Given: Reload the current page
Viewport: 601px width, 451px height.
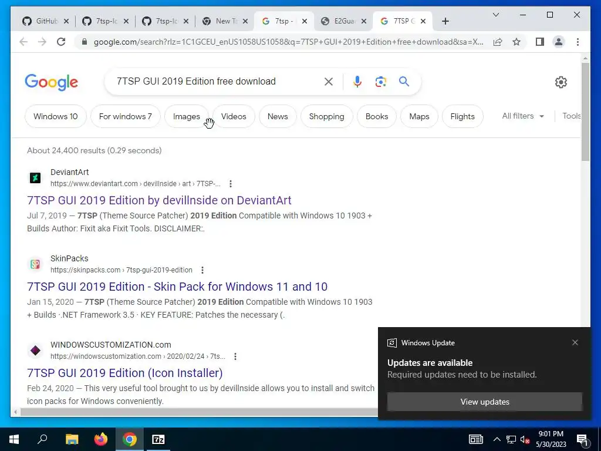Looking at the screenshot, I should [61, 42].
